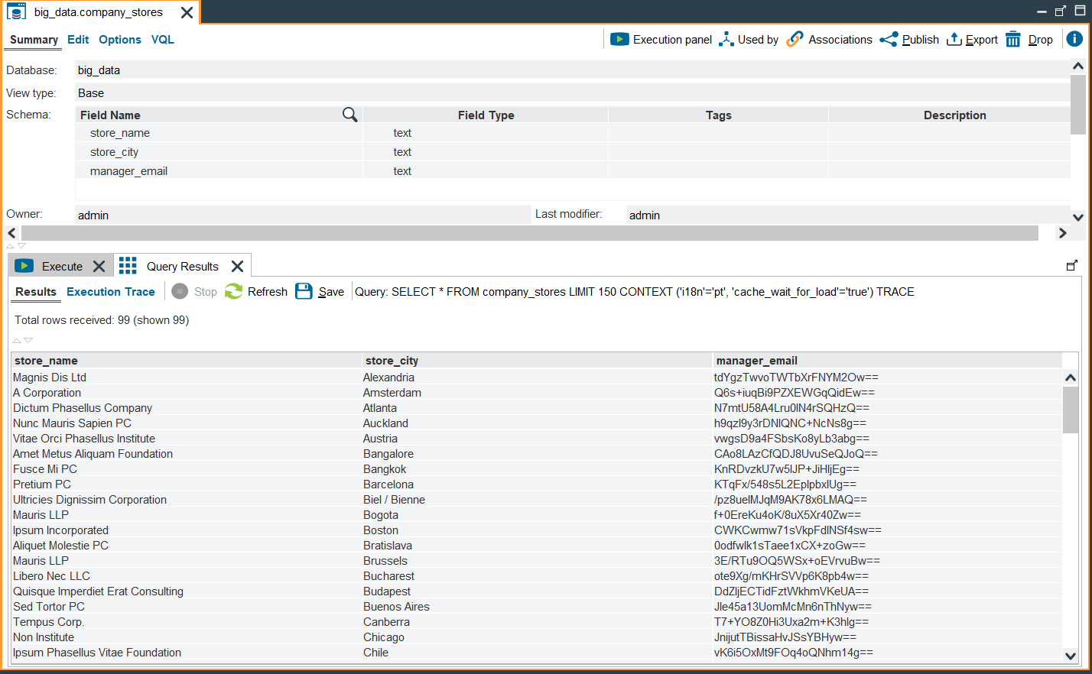Select Ultricies Dignissim Corporation row

537,500
